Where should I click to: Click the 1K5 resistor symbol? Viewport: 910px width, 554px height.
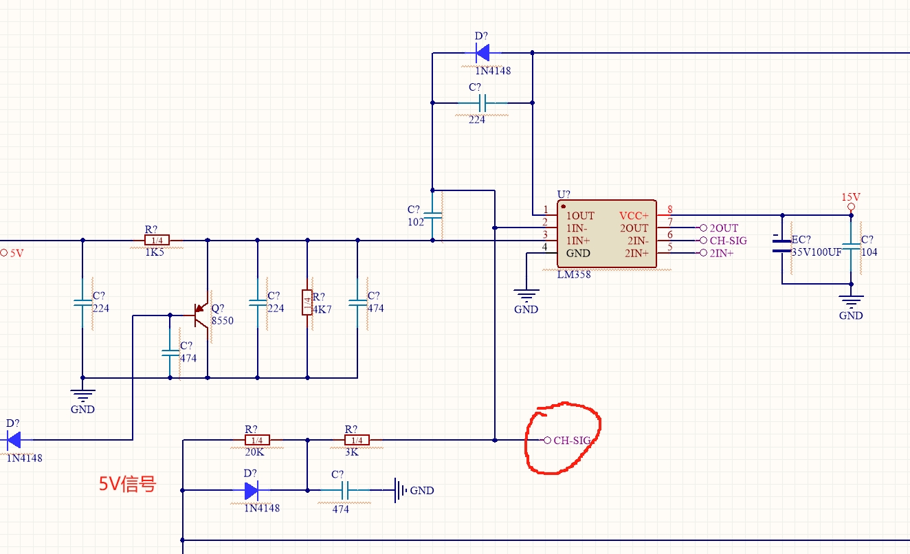(x=157, y=240)
